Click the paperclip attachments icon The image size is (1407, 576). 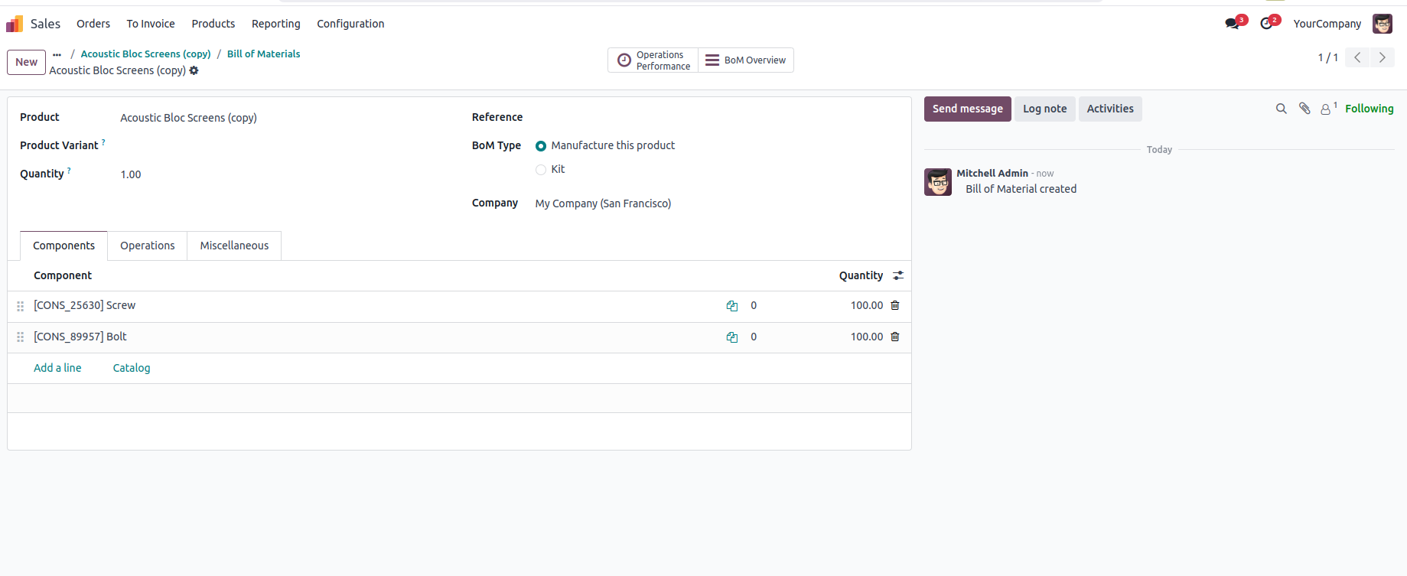1304,109
